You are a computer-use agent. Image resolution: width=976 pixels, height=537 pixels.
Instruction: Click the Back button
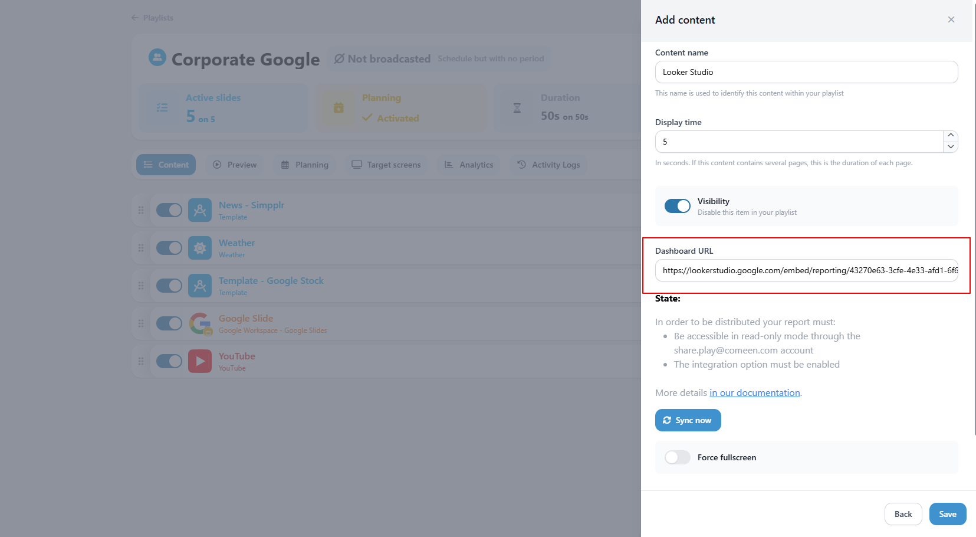903,514
